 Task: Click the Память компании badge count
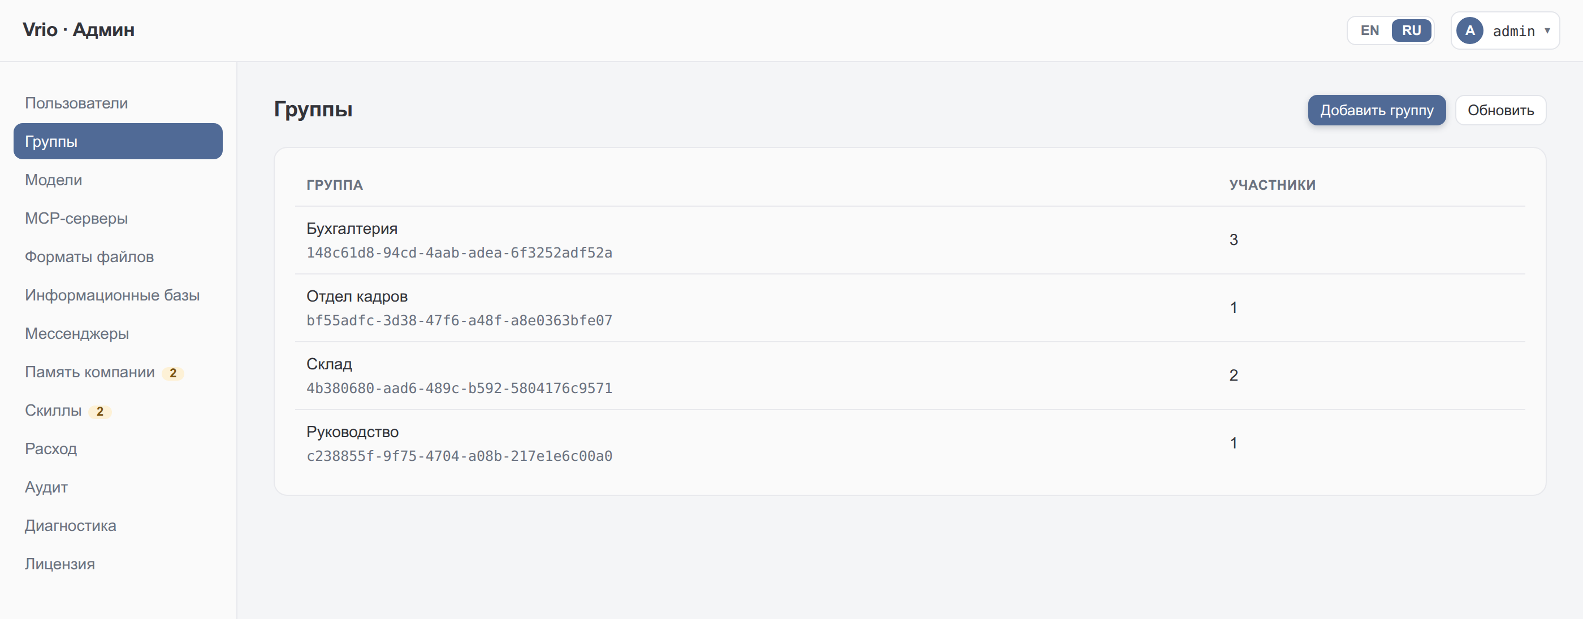(172, 373)
